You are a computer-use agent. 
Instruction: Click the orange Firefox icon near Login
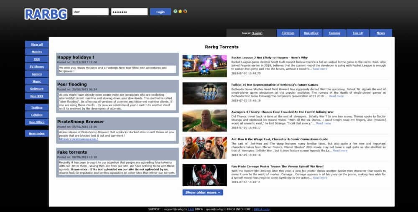[185, 11]
